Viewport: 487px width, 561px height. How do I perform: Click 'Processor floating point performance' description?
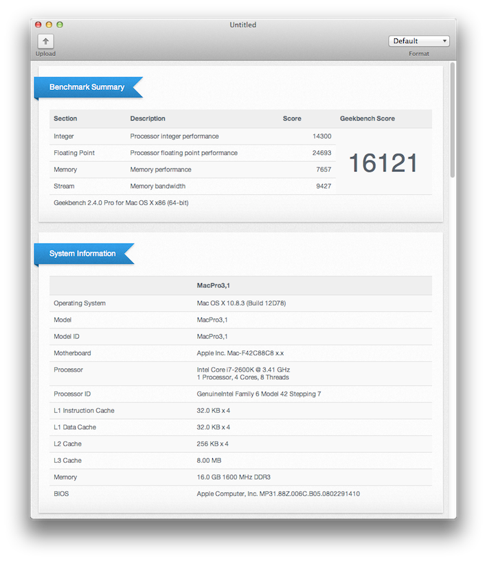click(x=183, y=153)
